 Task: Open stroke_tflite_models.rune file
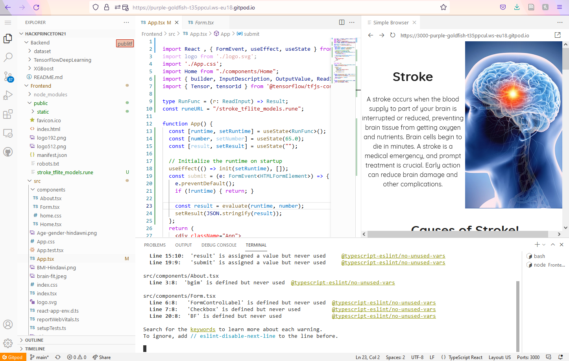[65, 172]
